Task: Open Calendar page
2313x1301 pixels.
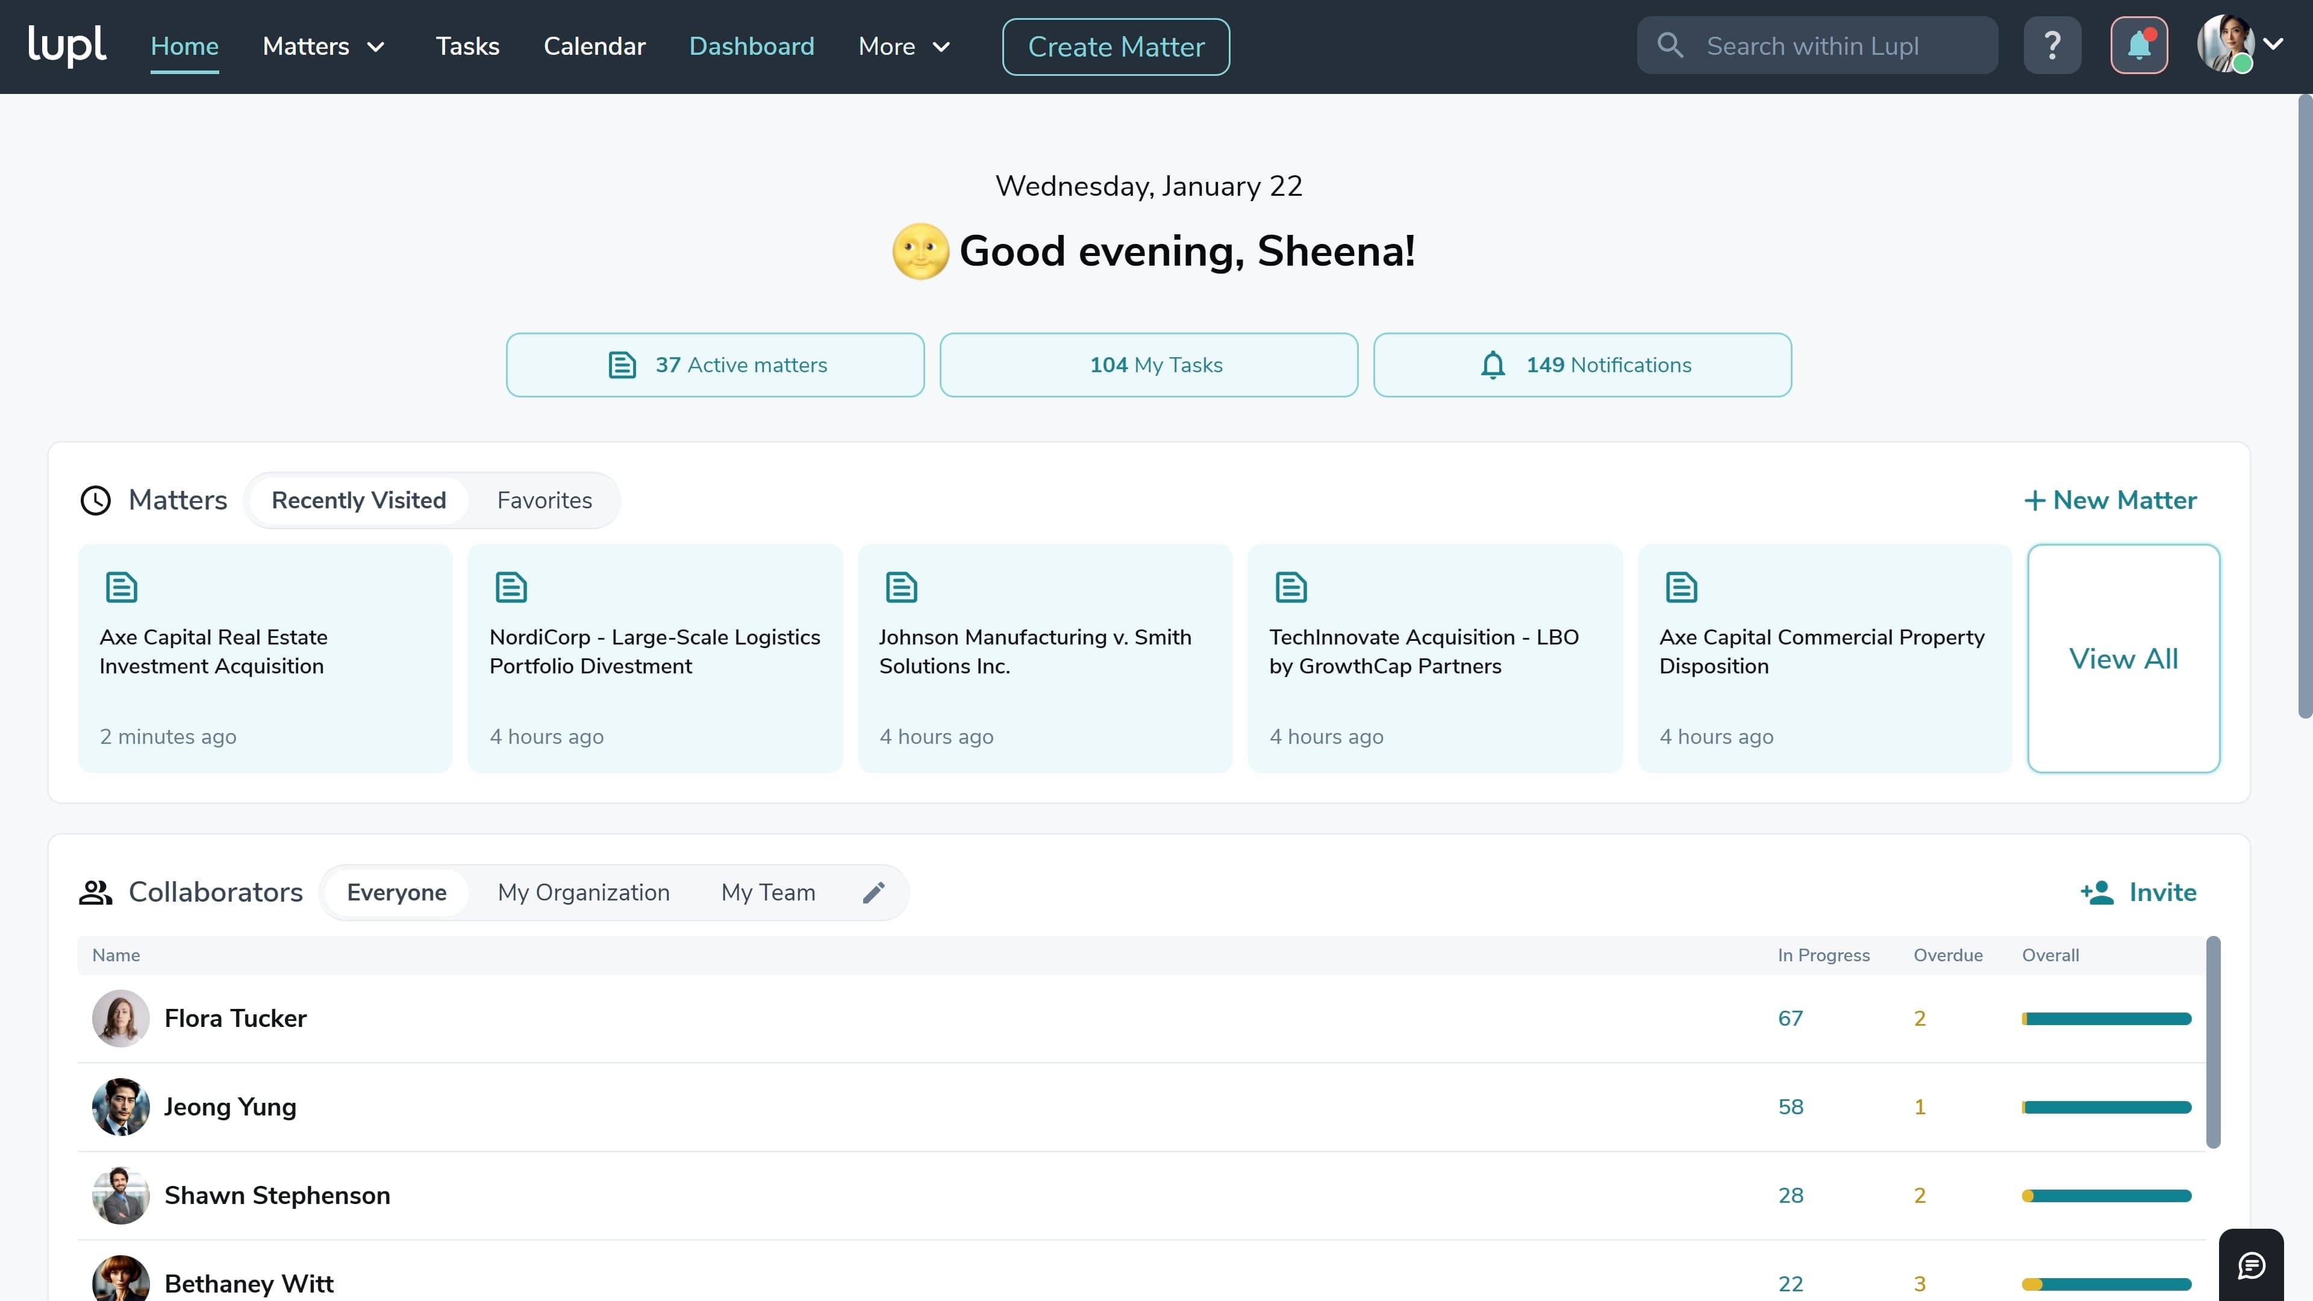Action: click(x=595, y=46)
